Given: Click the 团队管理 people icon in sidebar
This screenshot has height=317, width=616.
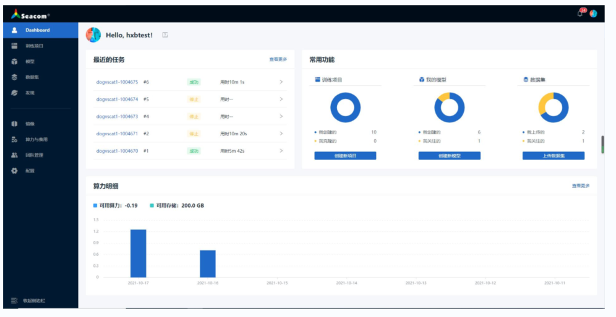Looking at the screenshot, I should click(x=14, y=155).
